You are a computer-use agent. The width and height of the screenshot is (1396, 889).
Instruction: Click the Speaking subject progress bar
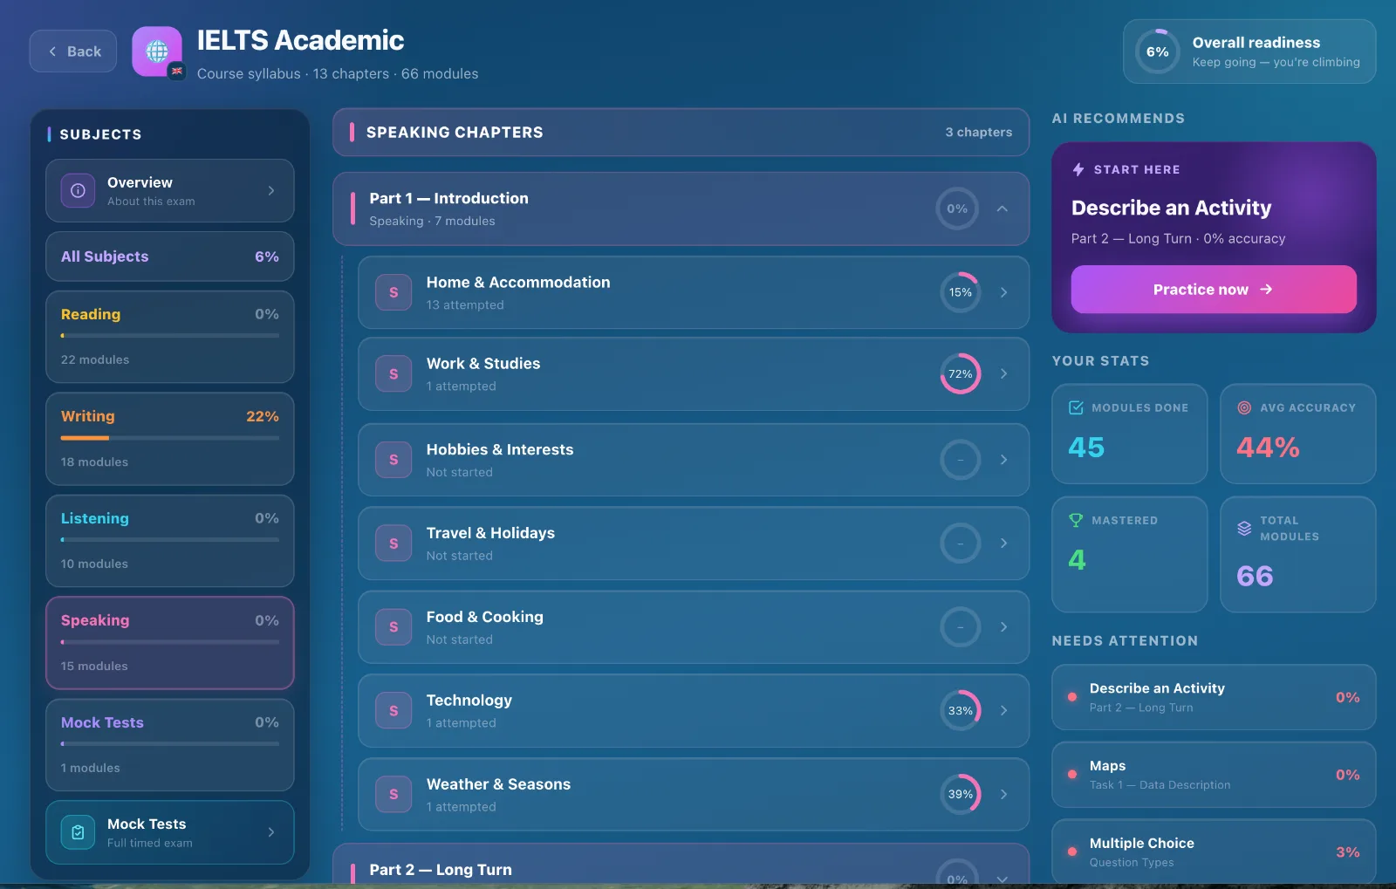click(170, 642)
